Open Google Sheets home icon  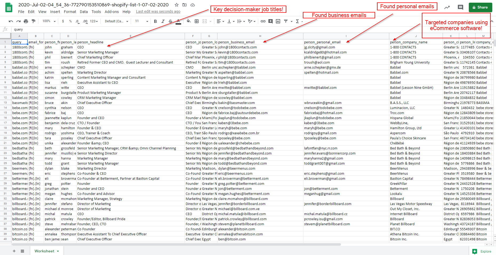point(9,8)
